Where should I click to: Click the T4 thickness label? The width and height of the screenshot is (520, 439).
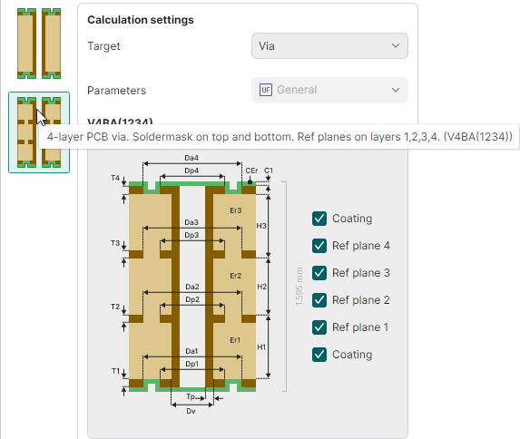[115, 178]
